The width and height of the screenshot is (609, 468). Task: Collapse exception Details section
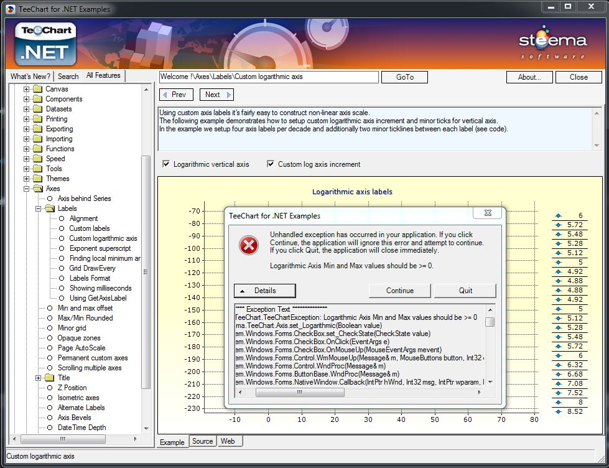pos(265,291)
